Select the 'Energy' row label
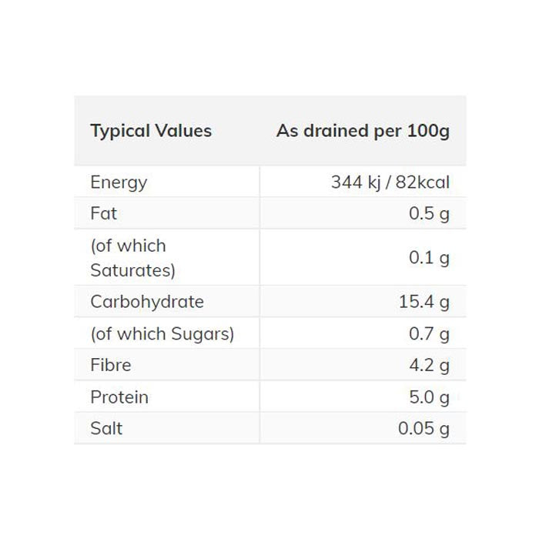This screenshot has width=539, height=539. tap(119, 182)
